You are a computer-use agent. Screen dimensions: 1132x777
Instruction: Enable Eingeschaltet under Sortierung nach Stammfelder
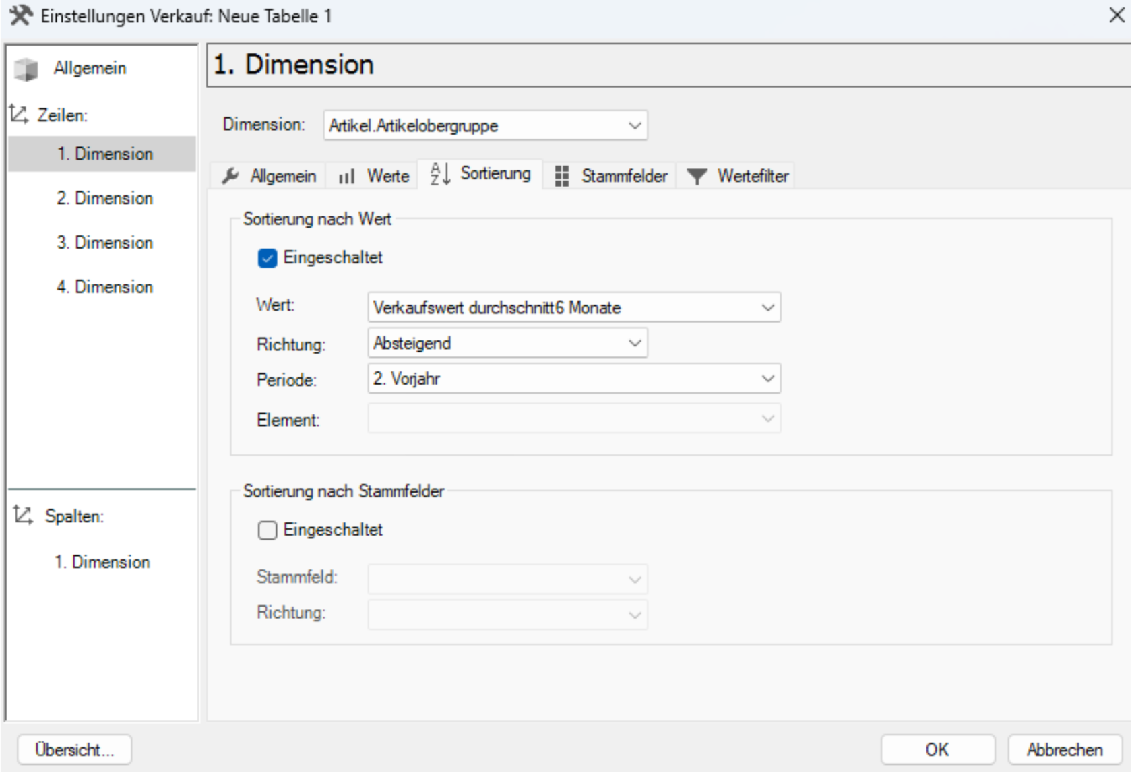pos(268,530)
